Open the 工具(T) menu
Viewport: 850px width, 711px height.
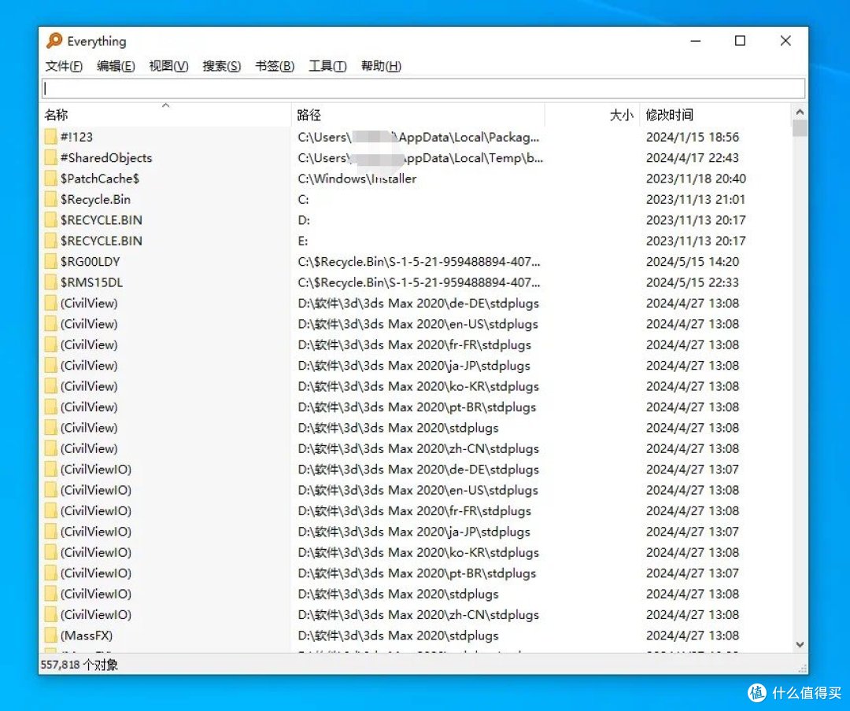coord(327,66)
